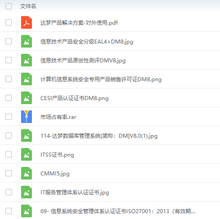Open the 市场占有率.rar file name

coord(58,117)
